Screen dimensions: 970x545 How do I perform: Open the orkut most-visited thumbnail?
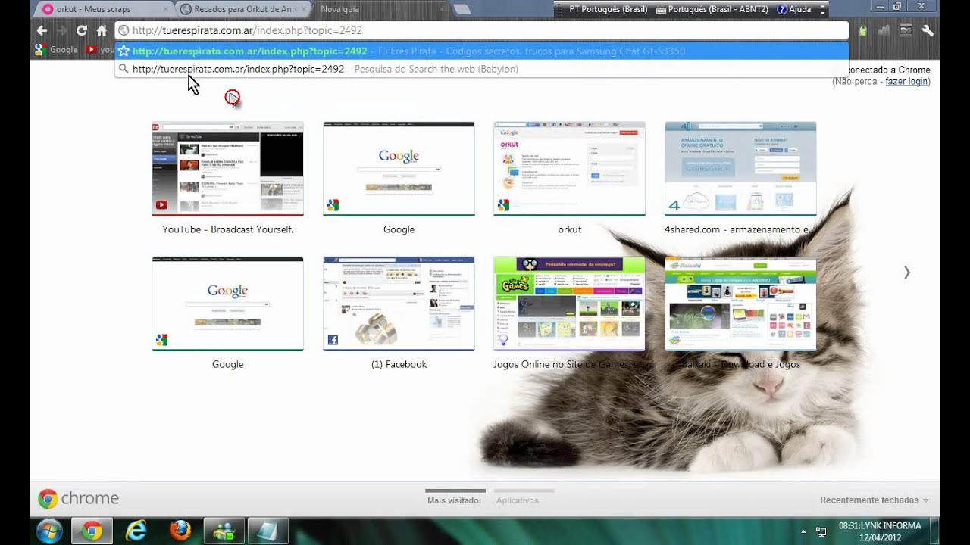(569, 169)
